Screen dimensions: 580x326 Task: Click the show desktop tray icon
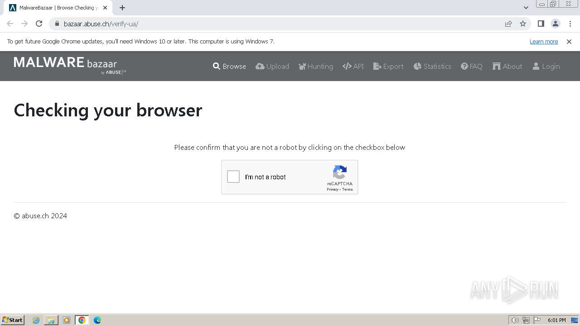[575, 320]
